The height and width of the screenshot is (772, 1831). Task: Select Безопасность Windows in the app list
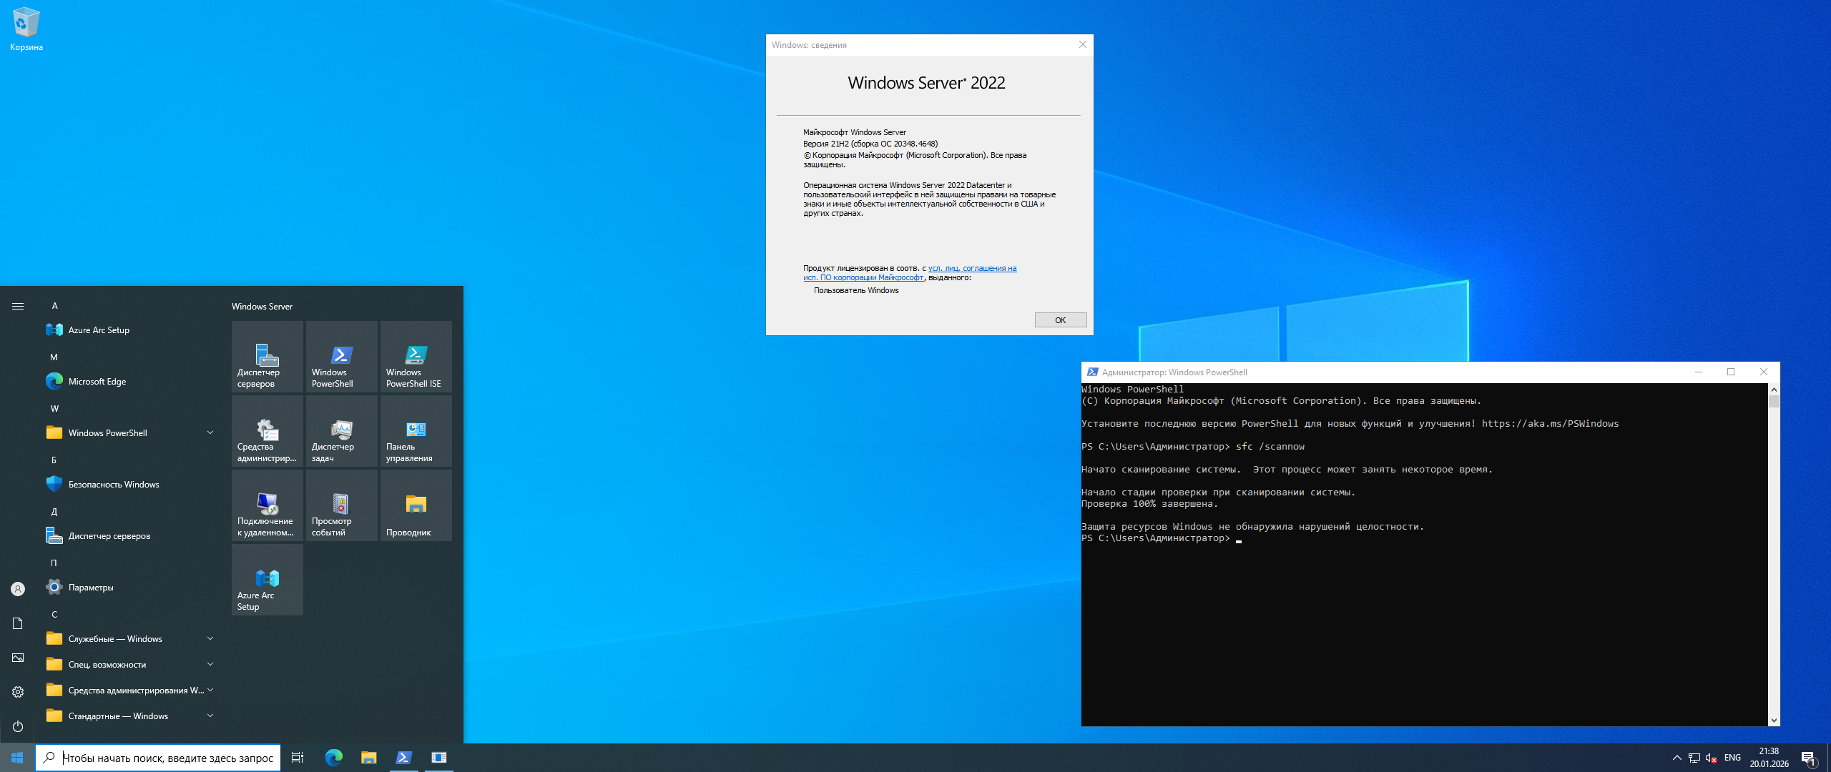click(x=113, y=484)
